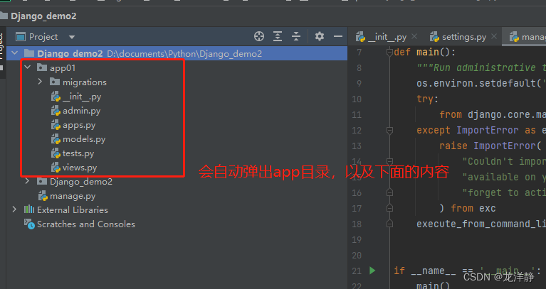Click the Python icon of models.py
546x289 pixels.
point(56,139)
